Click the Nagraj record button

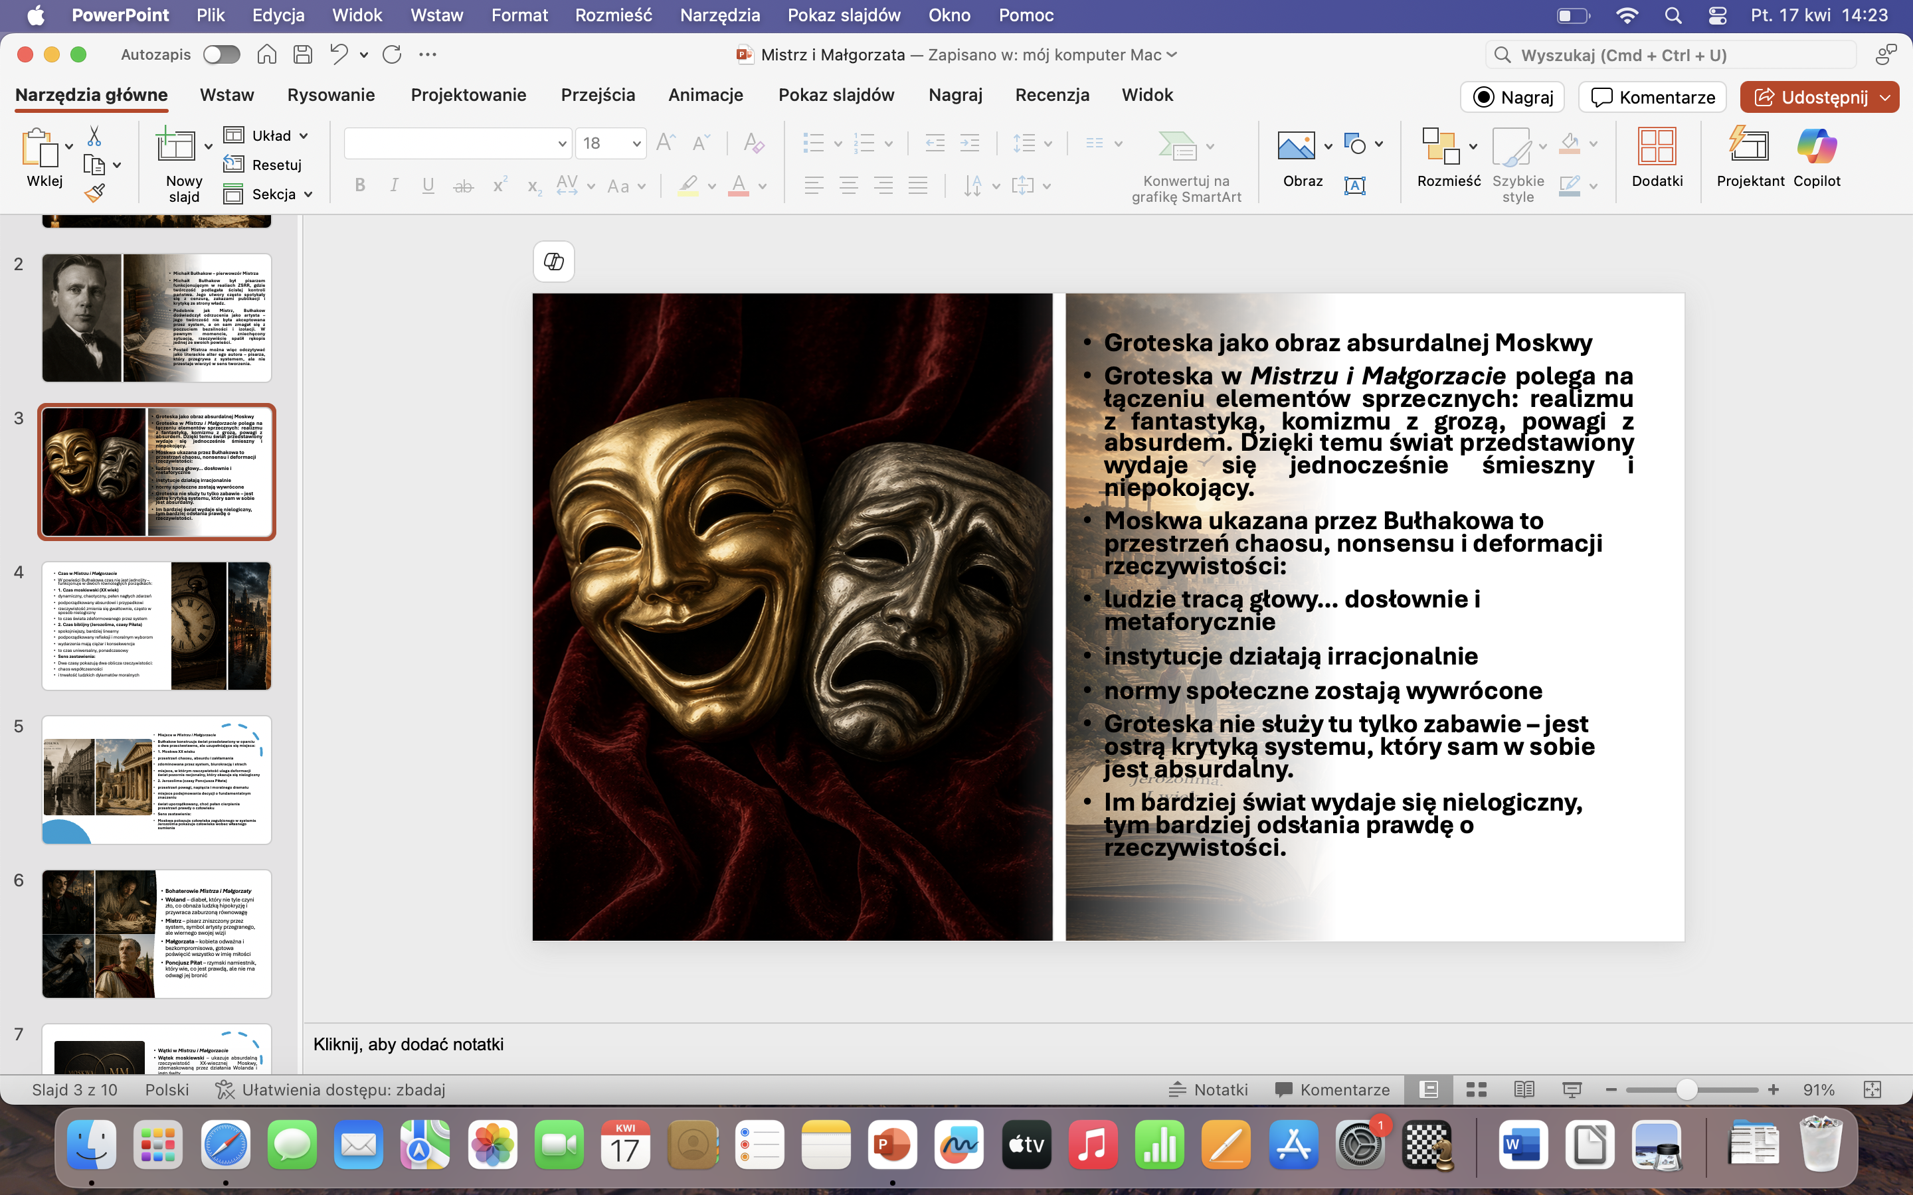tap(1511, 97)
